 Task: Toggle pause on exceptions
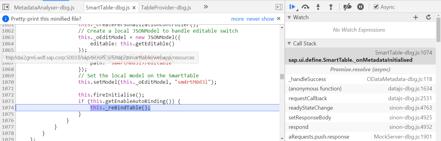[360, 7]
